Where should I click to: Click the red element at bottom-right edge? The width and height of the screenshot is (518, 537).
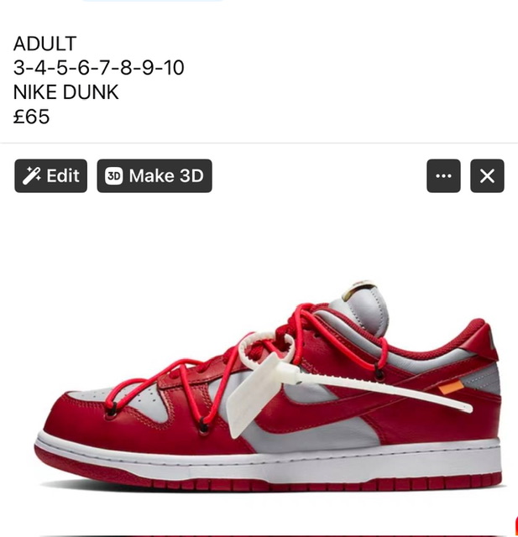click(x=516, y=527)
